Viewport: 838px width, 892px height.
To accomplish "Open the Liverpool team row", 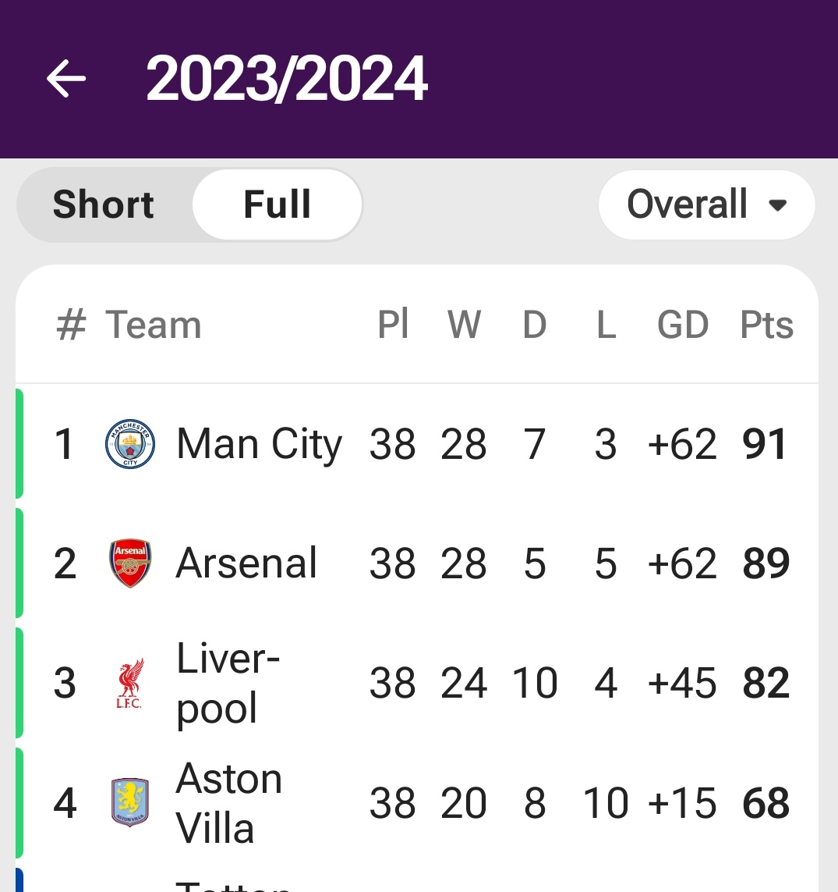I will click(x=417, y=683).
